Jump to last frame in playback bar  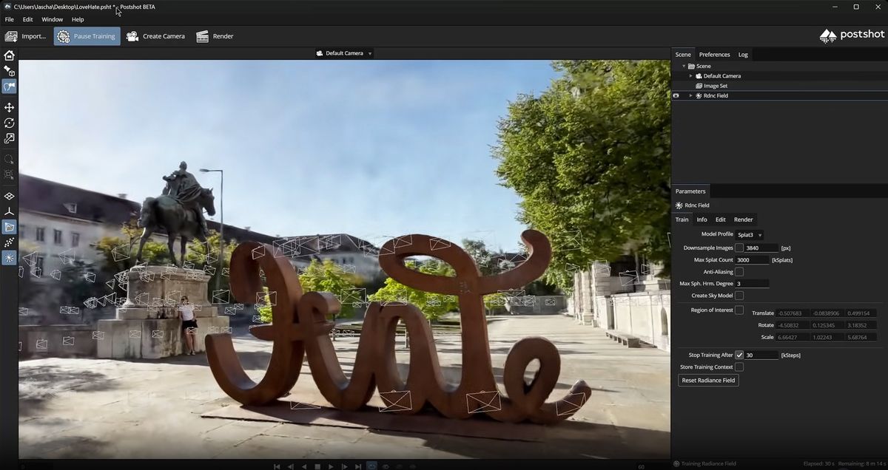point(358,466)
